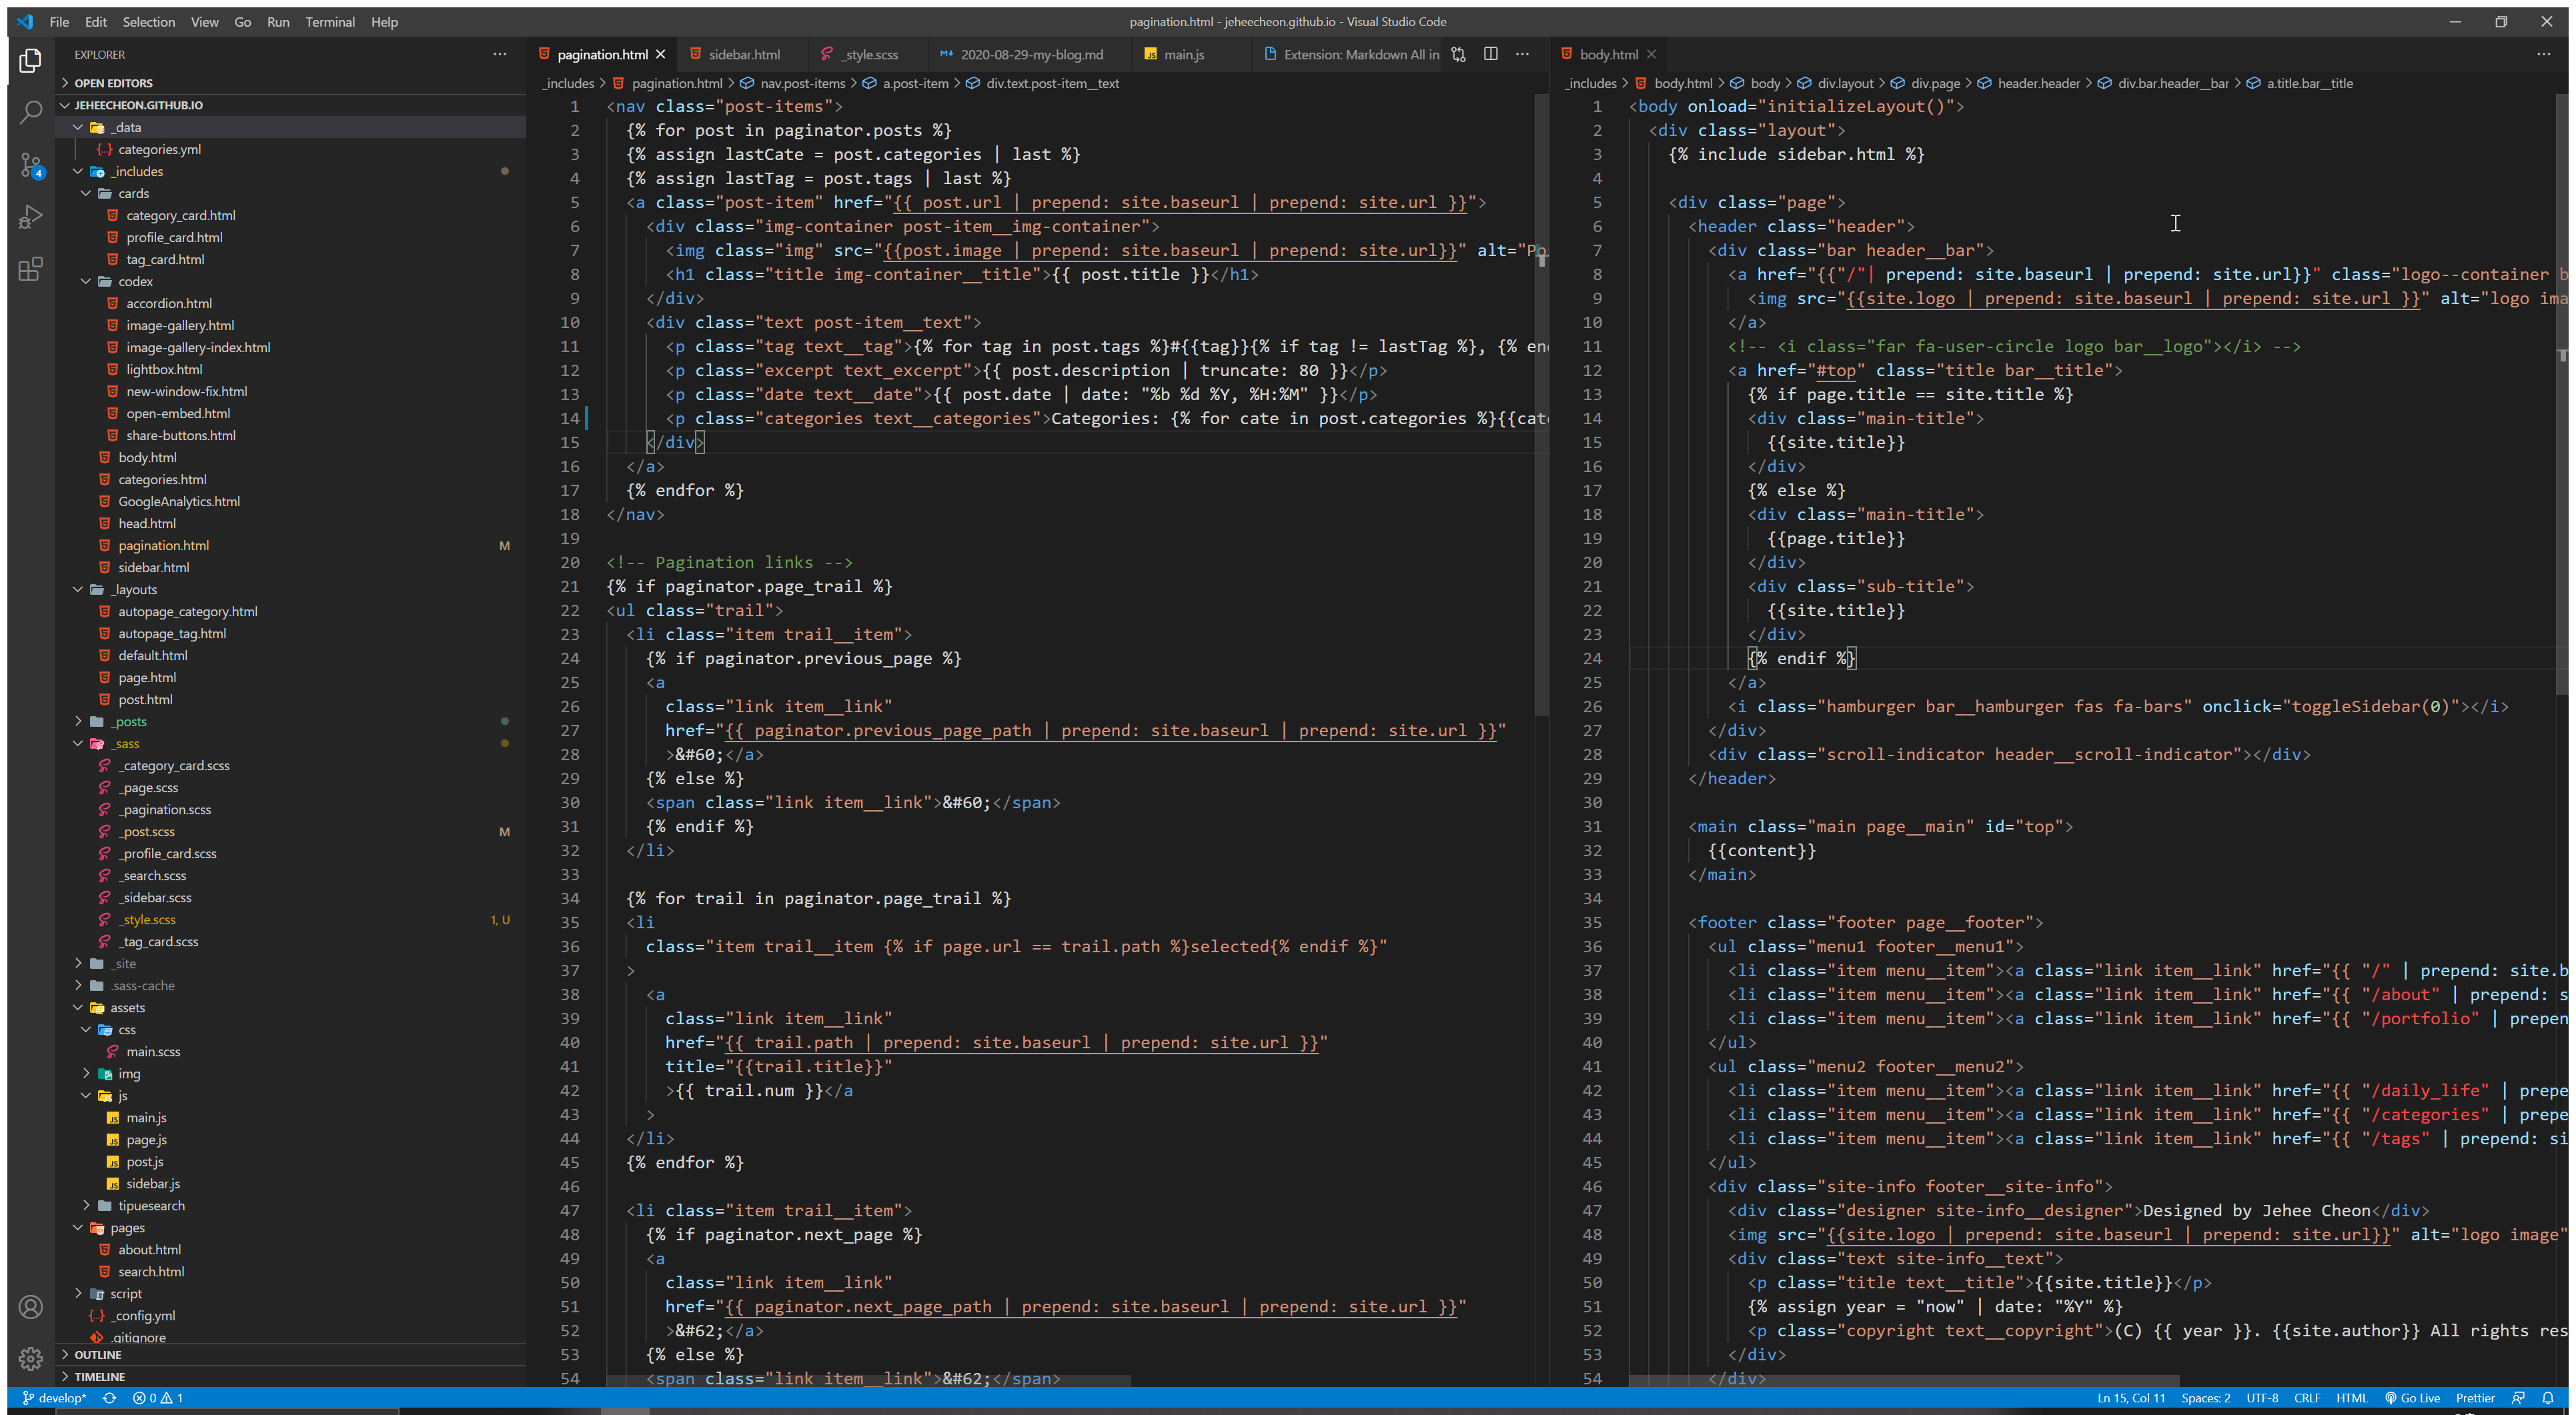
Task: Expand the _posts folder
Action: pos(78,721)
